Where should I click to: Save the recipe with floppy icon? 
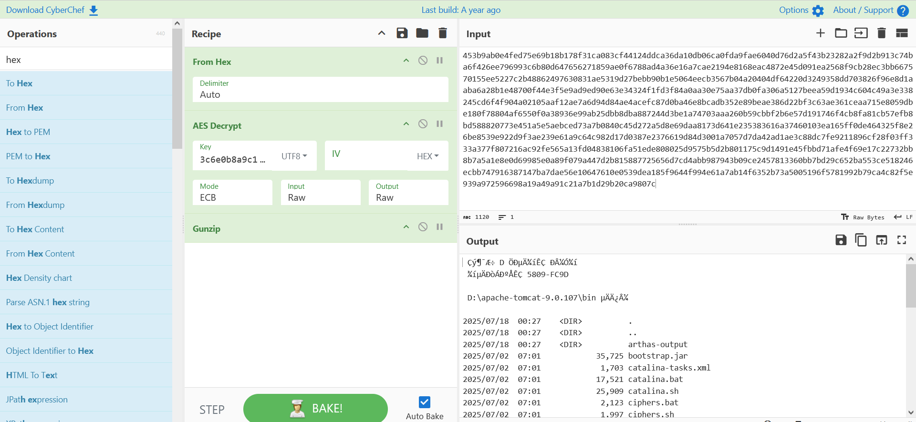pos(402,33)
